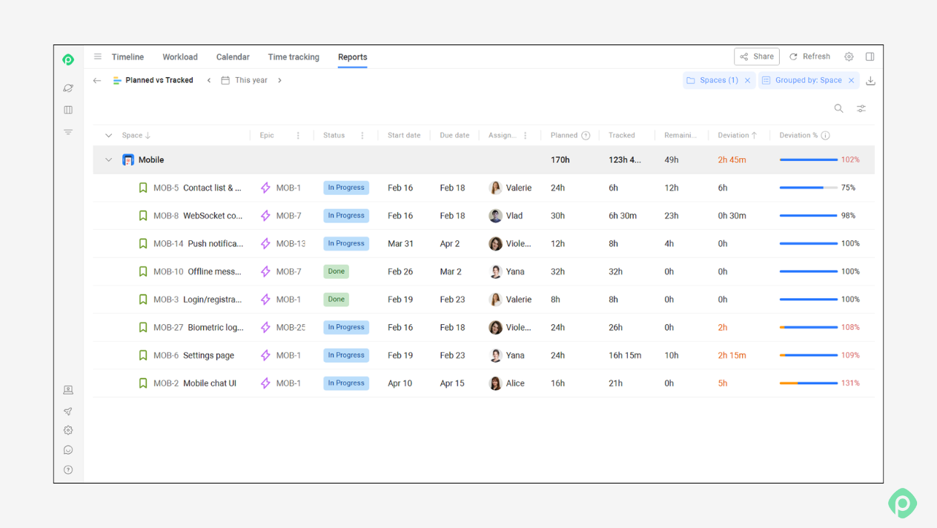Collapse the Mobile space group
Viewport: 937px width, 528px height.
pos(109,159)
